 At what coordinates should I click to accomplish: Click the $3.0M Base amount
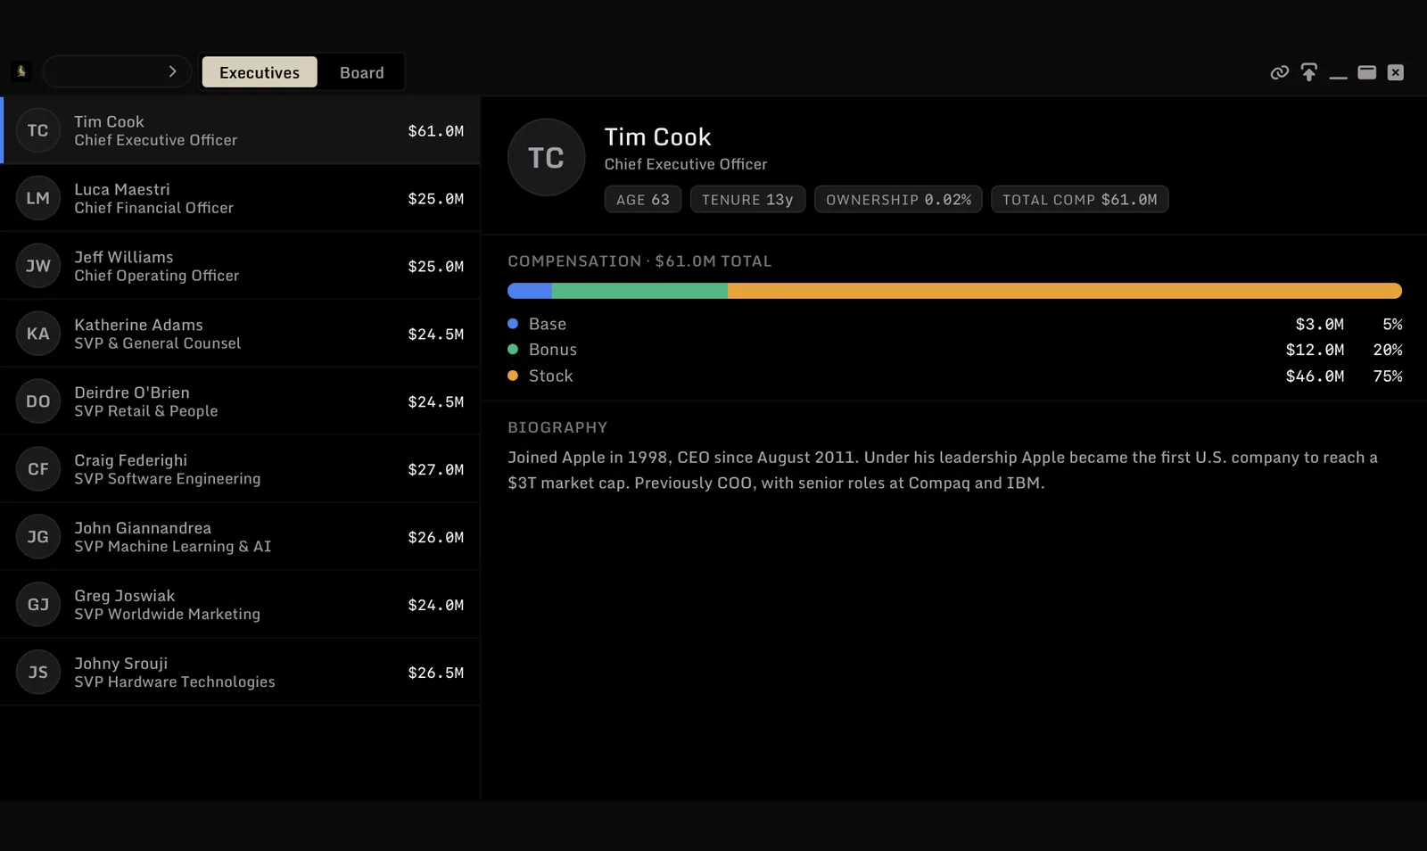click(1319, 324)
